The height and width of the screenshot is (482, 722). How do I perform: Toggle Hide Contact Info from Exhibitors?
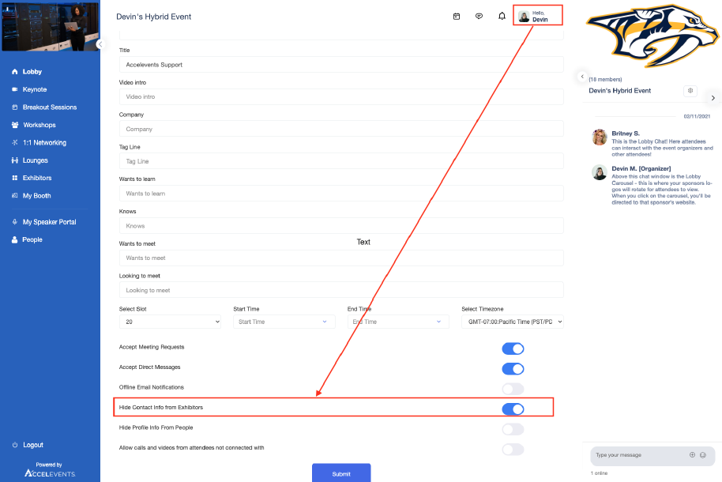(513, 409)
